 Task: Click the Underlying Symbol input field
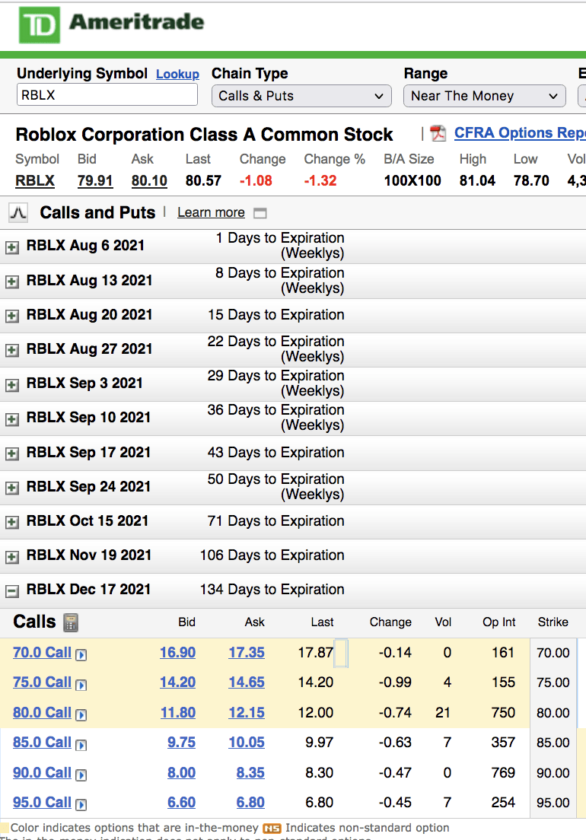(x=107, y=95)
